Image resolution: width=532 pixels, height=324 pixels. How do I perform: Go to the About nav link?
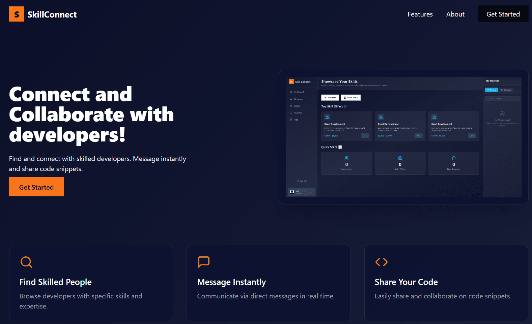click(455, 14)
